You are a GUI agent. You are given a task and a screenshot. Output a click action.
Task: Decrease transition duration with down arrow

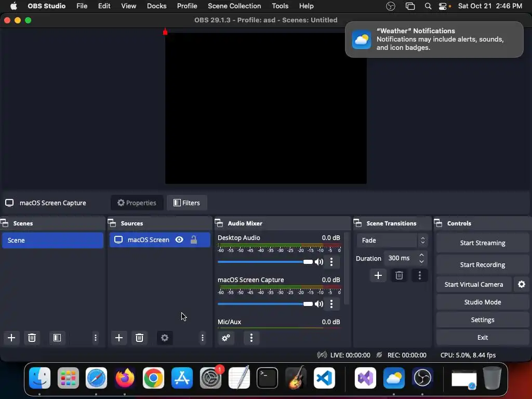click(421, 262)
